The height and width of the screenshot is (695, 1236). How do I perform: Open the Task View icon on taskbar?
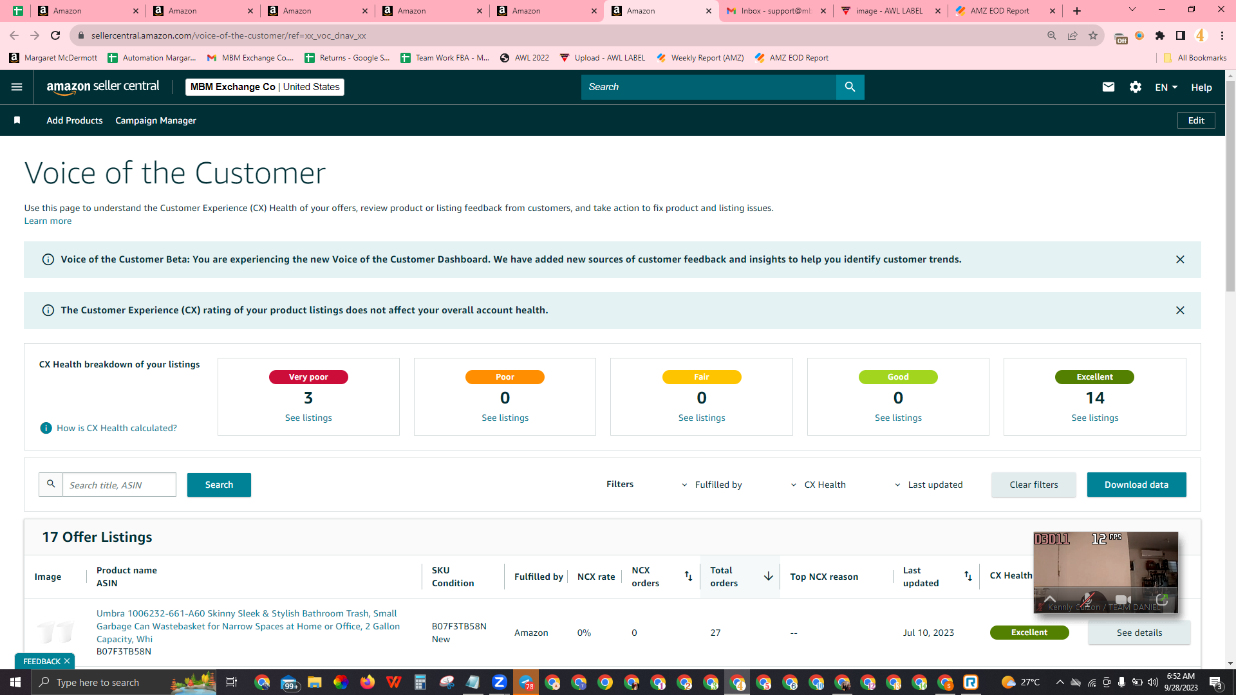(232, 682)
